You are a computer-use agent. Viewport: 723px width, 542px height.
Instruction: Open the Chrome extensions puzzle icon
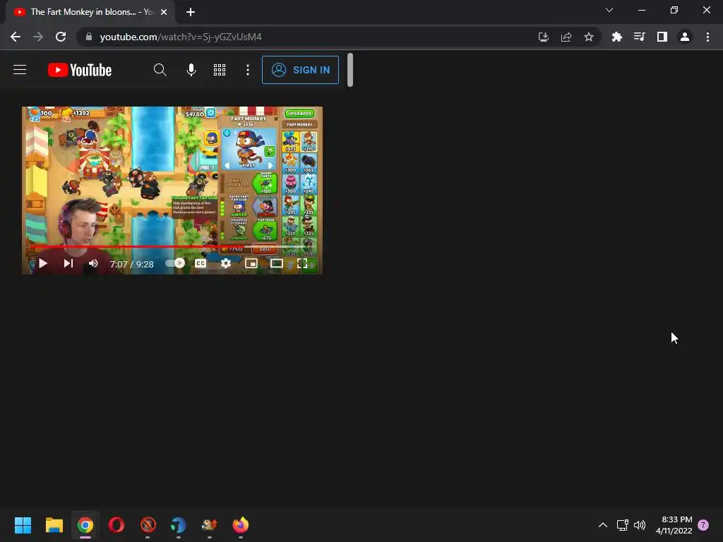pyautogui.click(x=616, y=37)
